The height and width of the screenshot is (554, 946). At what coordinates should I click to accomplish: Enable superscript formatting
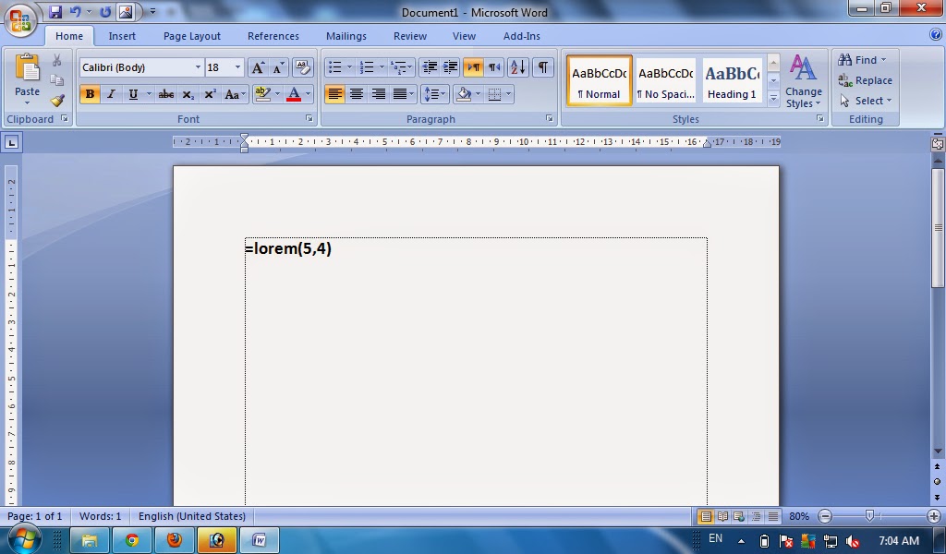coord(209,94)
